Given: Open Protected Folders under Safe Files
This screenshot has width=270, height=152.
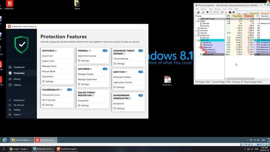Looking at the screenshot, I should coord(122,77).
